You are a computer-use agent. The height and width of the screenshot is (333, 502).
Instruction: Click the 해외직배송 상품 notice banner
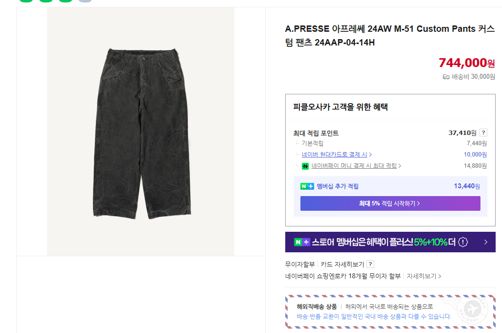[390, 311]
